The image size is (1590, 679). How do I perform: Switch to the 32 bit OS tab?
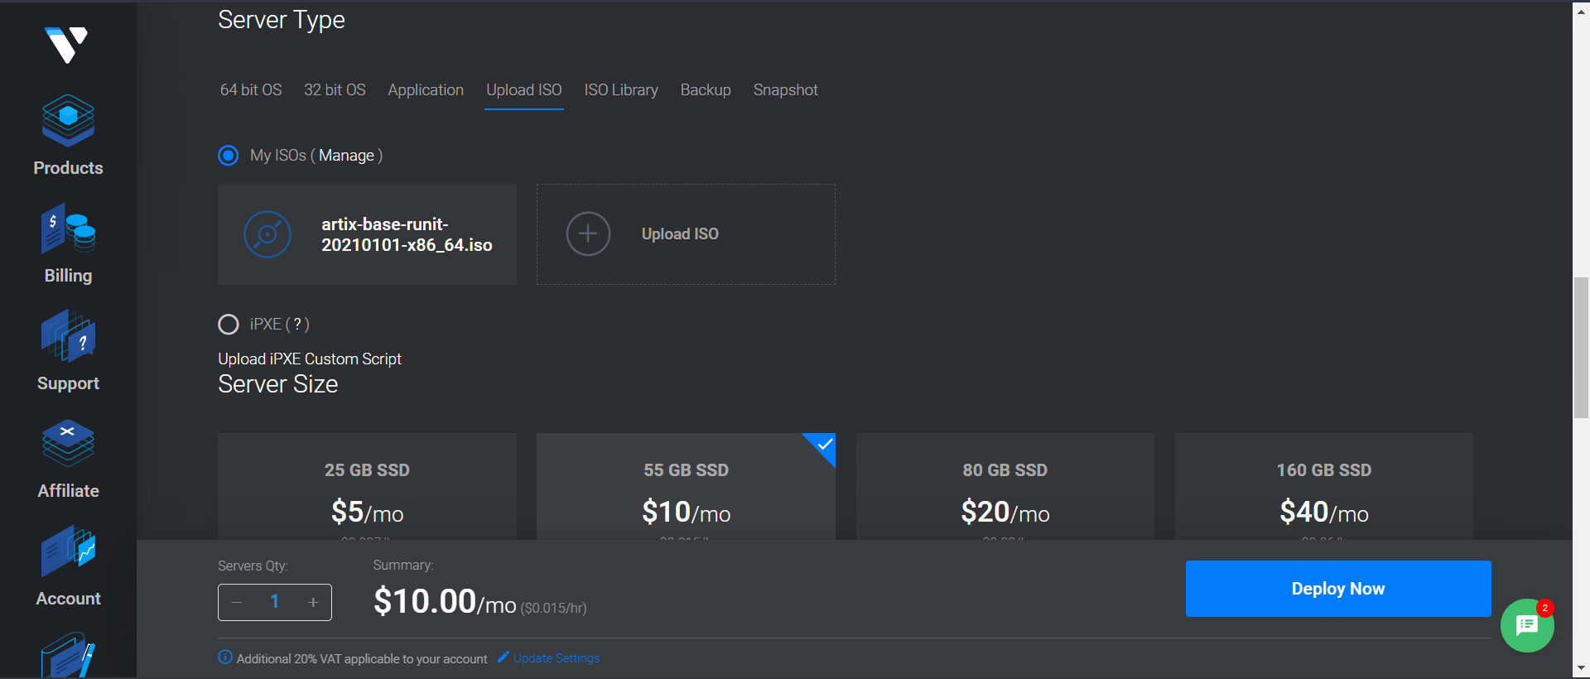coord(335,89)
